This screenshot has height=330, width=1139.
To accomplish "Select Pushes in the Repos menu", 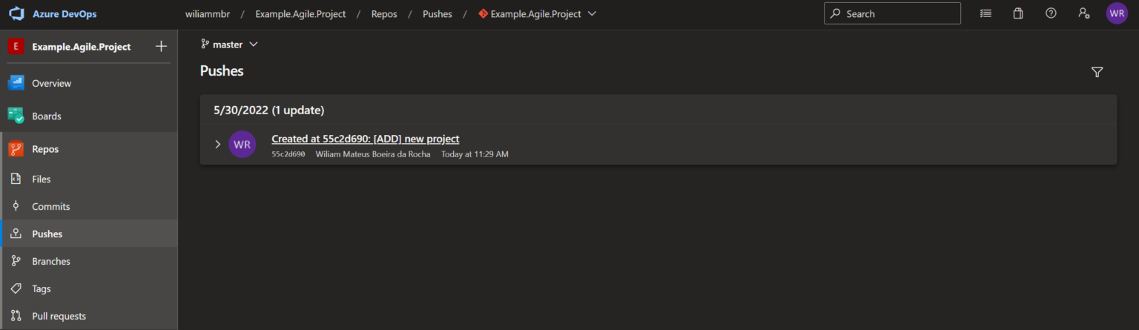I will (89, 234).
